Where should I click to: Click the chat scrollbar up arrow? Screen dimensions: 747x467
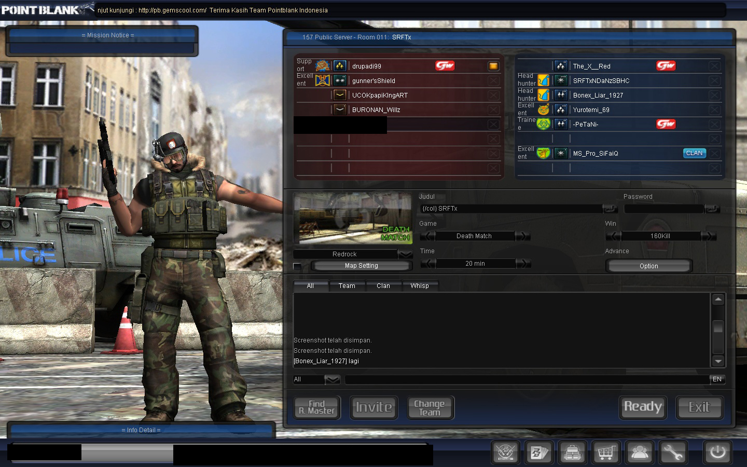coord(718,299)
